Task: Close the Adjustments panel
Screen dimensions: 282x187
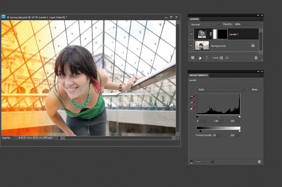Action: click(x=262, y=71)
